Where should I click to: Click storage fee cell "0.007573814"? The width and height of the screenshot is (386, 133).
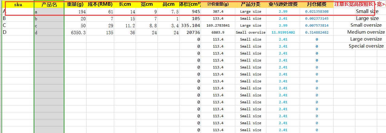pos(317,26)
